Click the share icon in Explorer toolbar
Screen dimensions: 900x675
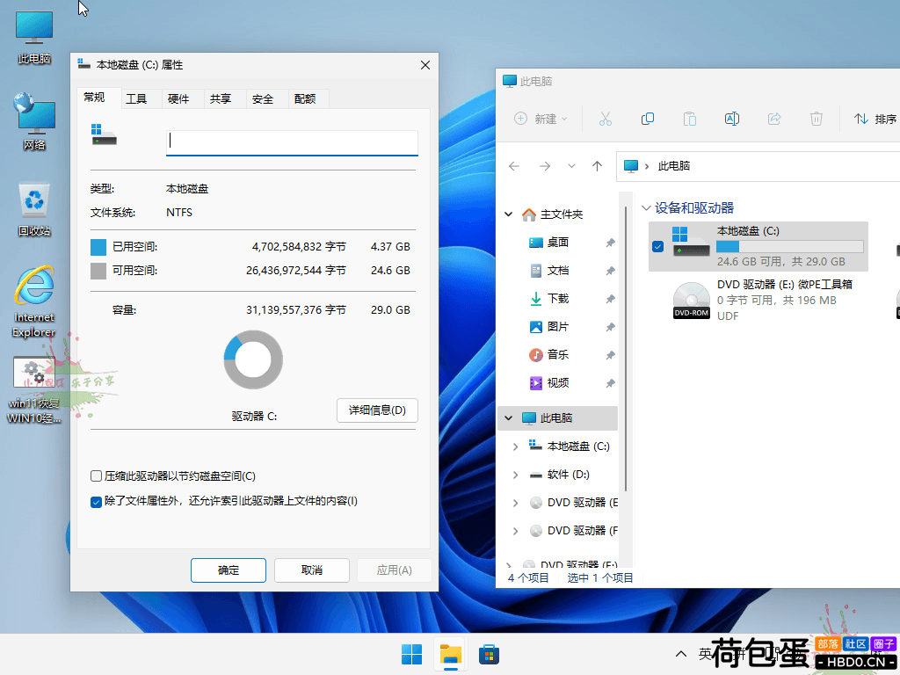pyautogui.click(x=774, y=119)
